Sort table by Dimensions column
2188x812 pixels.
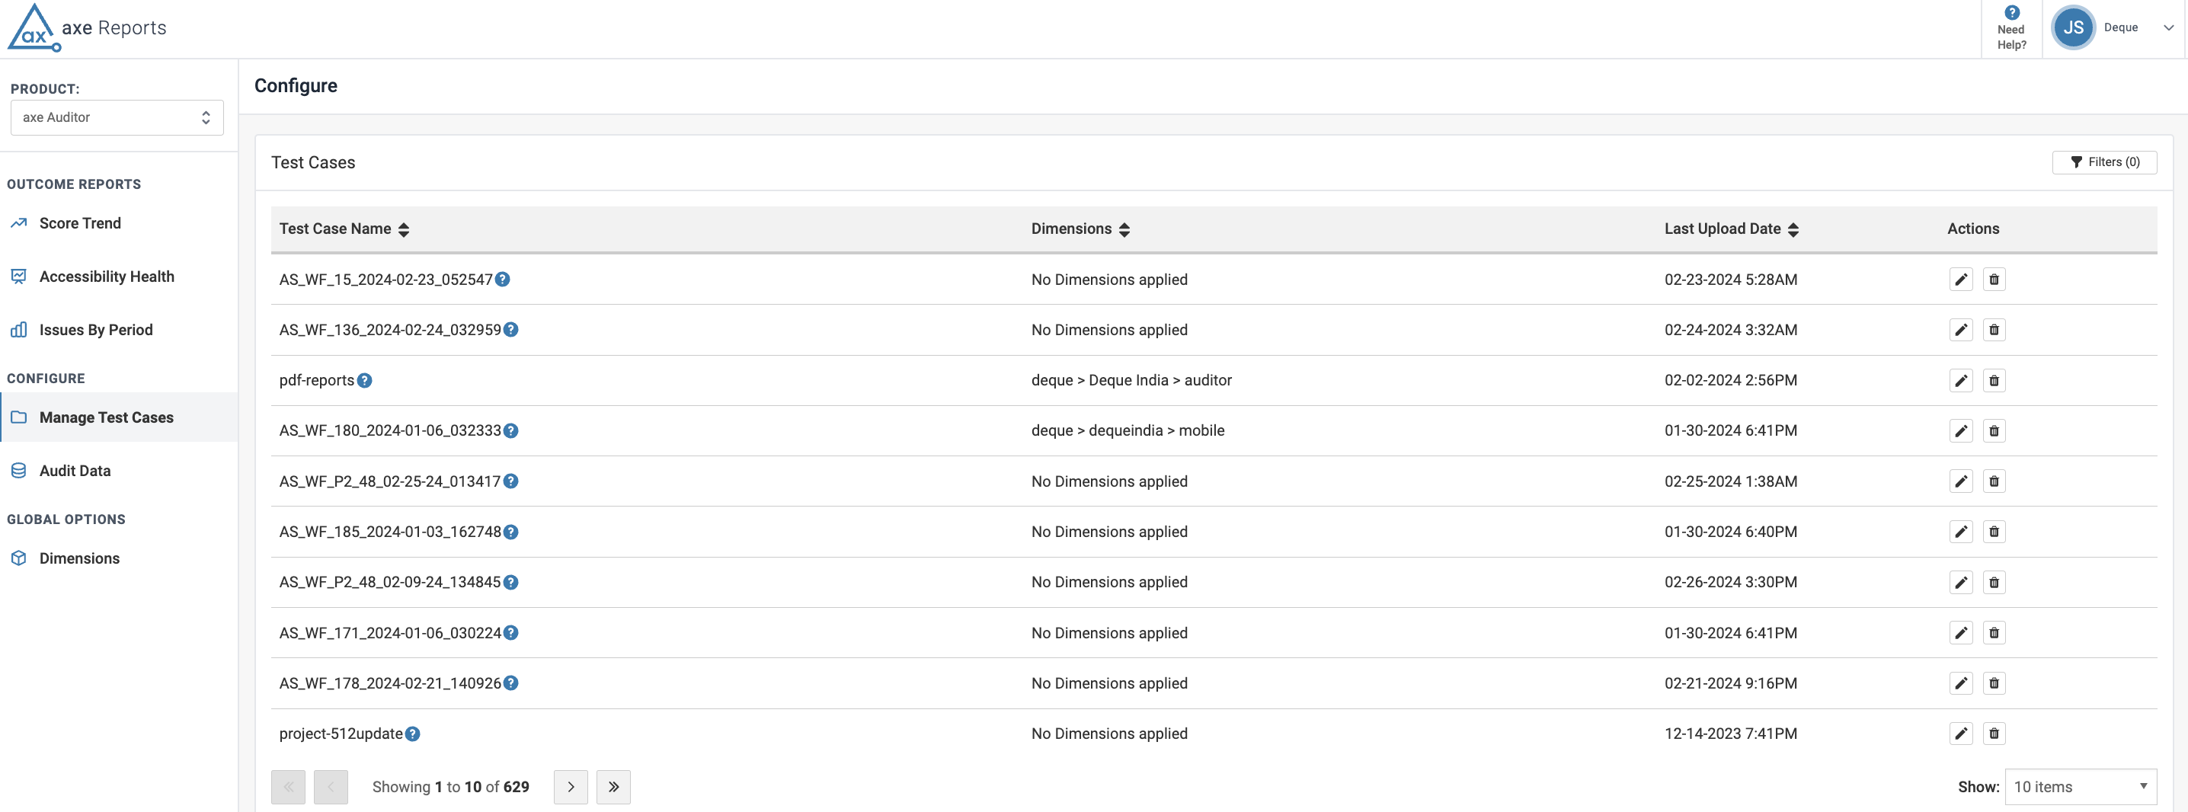[x=1124, y=229]
